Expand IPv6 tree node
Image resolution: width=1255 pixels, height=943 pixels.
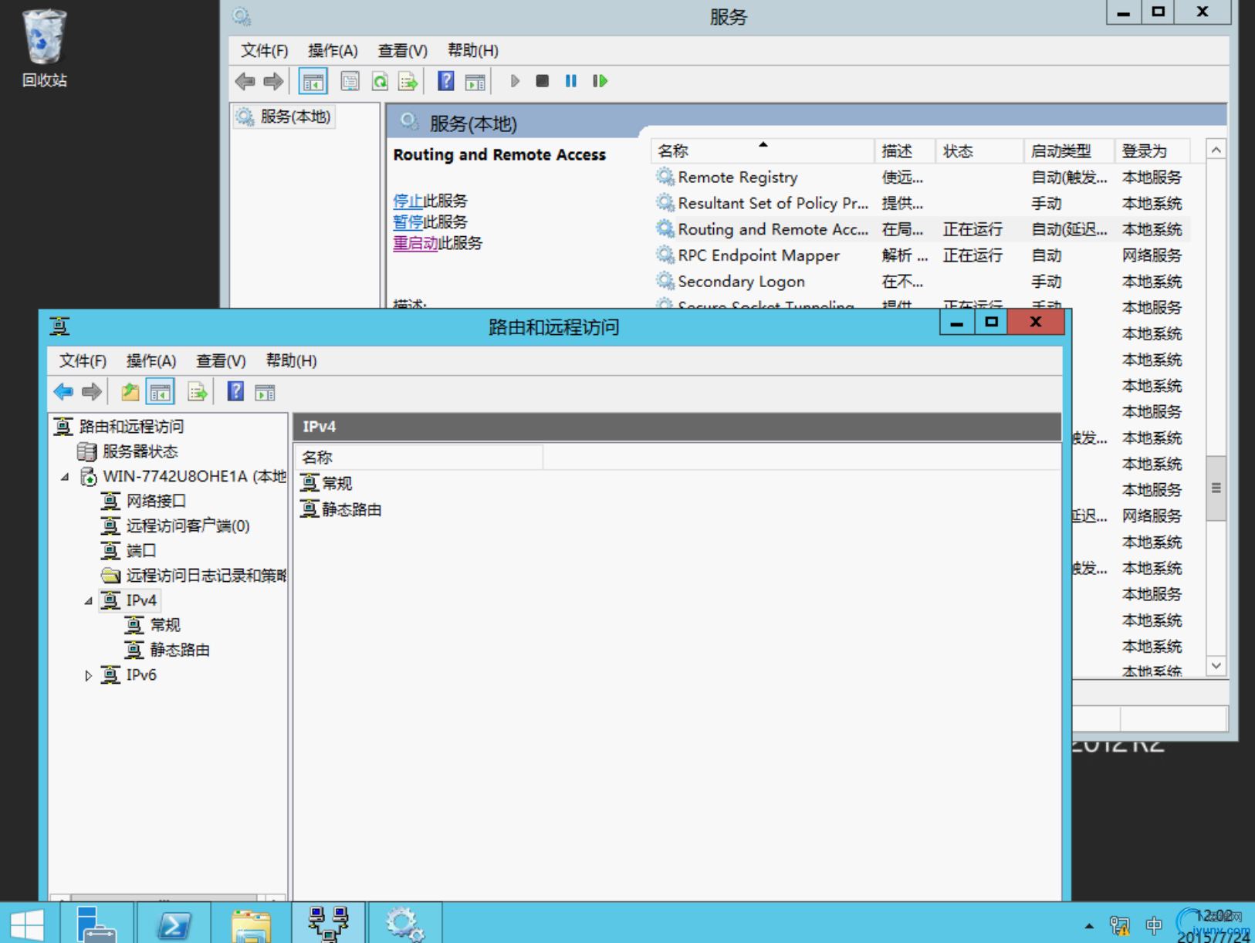click(89, 675)
